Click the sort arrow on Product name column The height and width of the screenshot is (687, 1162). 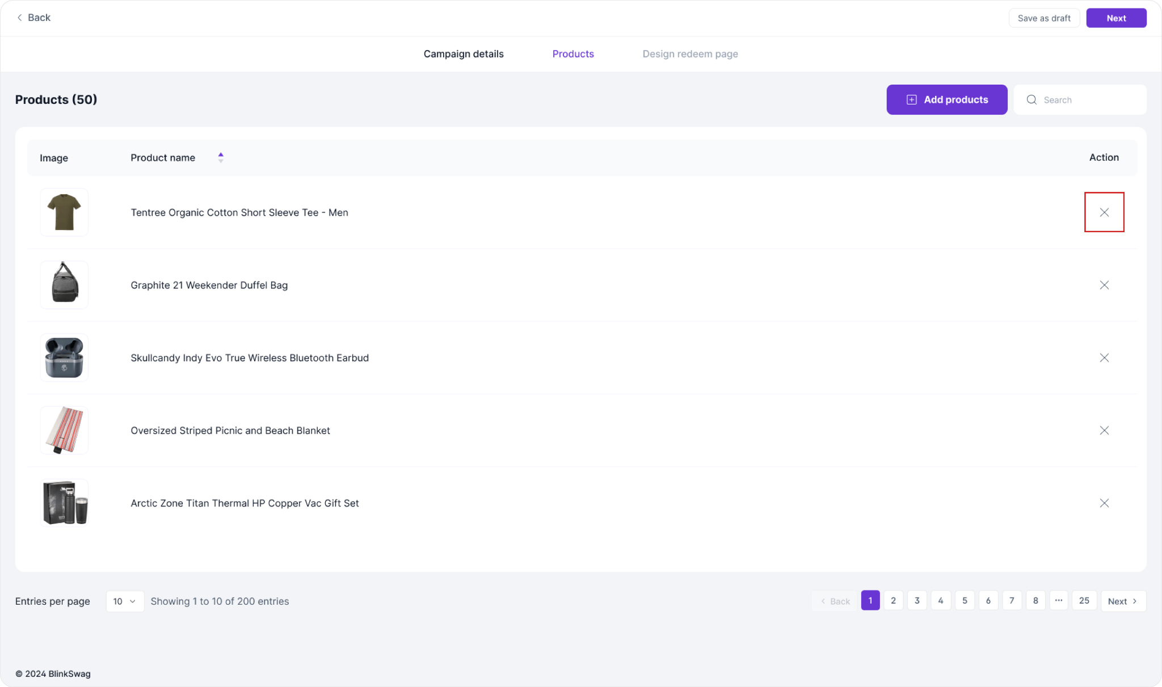click(221, 157)
